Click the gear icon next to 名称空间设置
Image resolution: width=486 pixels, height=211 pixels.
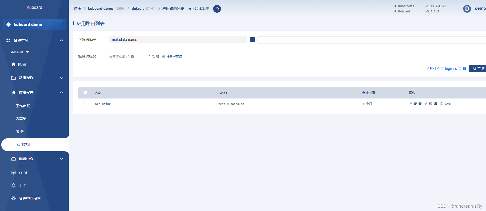[x=13, y=198]
